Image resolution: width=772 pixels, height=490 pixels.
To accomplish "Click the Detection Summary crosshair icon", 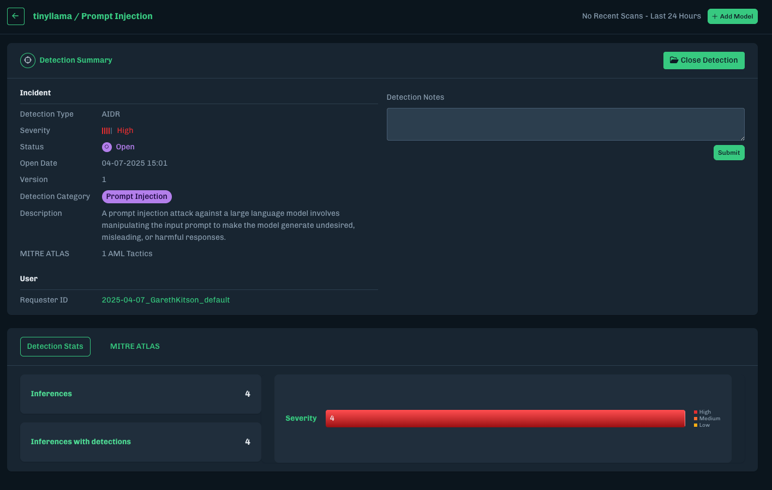I will (28, 61).
